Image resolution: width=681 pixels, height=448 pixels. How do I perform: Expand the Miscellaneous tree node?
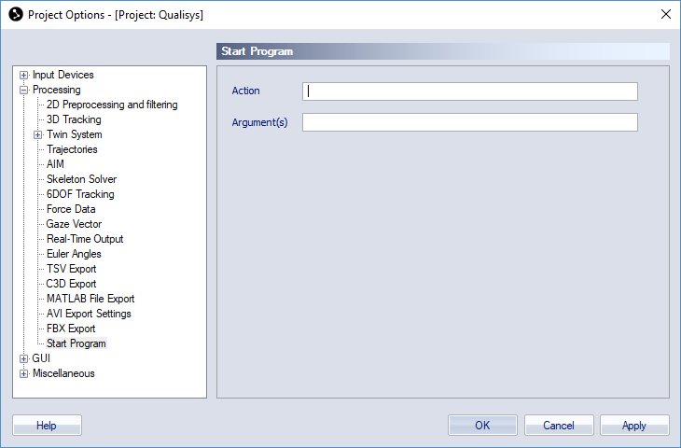click(24, 373)
